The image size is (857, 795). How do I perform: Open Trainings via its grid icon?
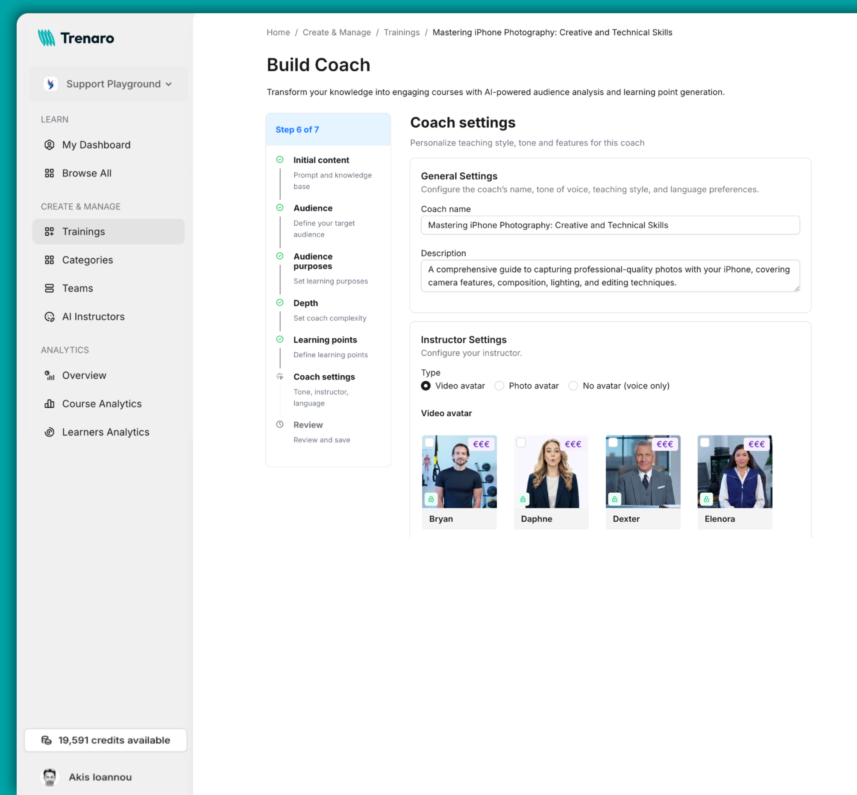pyautogui.click(x=50, y=231)
